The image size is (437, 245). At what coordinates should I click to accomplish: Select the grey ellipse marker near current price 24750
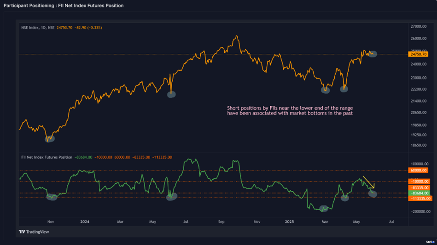[x=372, y=54]
